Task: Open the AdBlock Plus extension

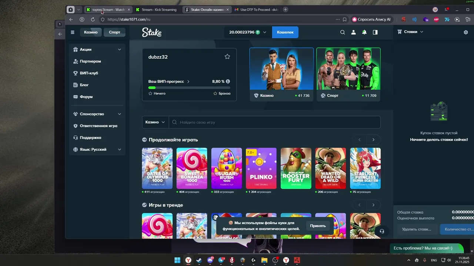Action: coord(436,19)
